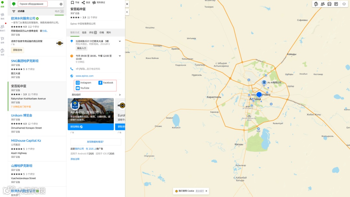Toggle friends on map icon

click(x=323, y=4)
